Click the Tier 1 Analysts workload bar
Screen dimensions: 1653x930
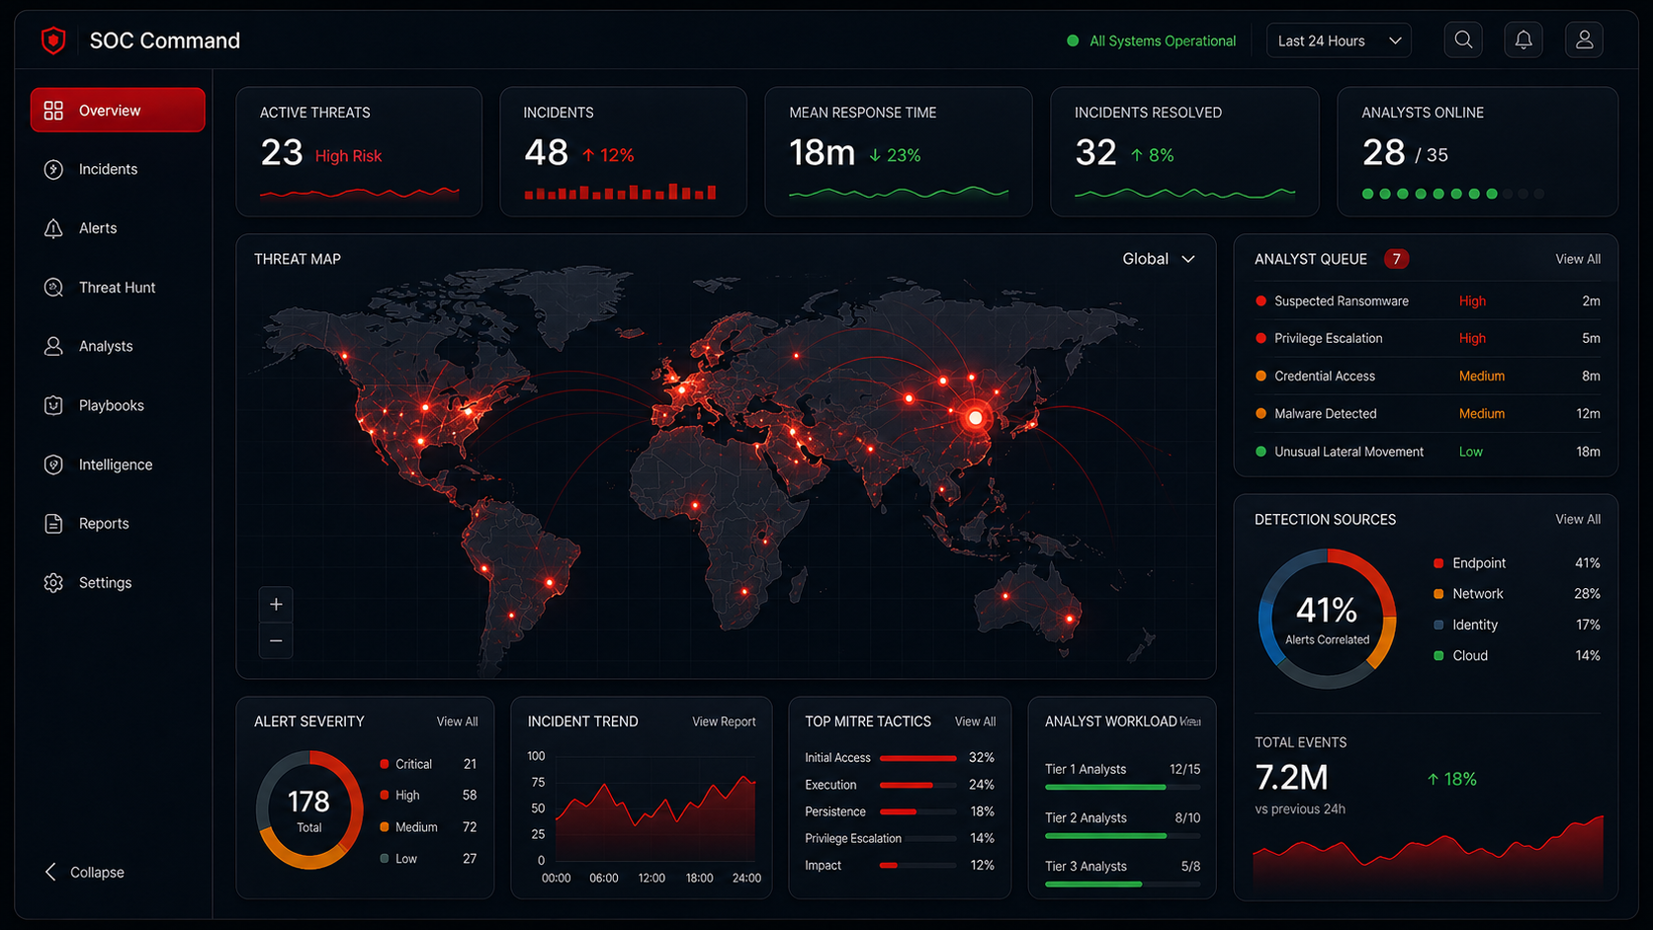coord(1122,787)
